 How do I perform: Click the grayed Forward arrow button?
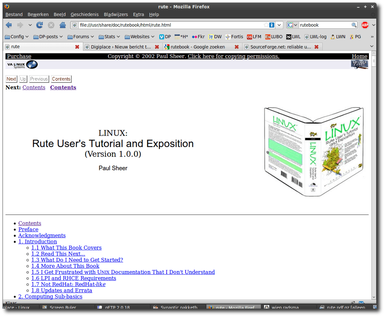pos(20,25)
